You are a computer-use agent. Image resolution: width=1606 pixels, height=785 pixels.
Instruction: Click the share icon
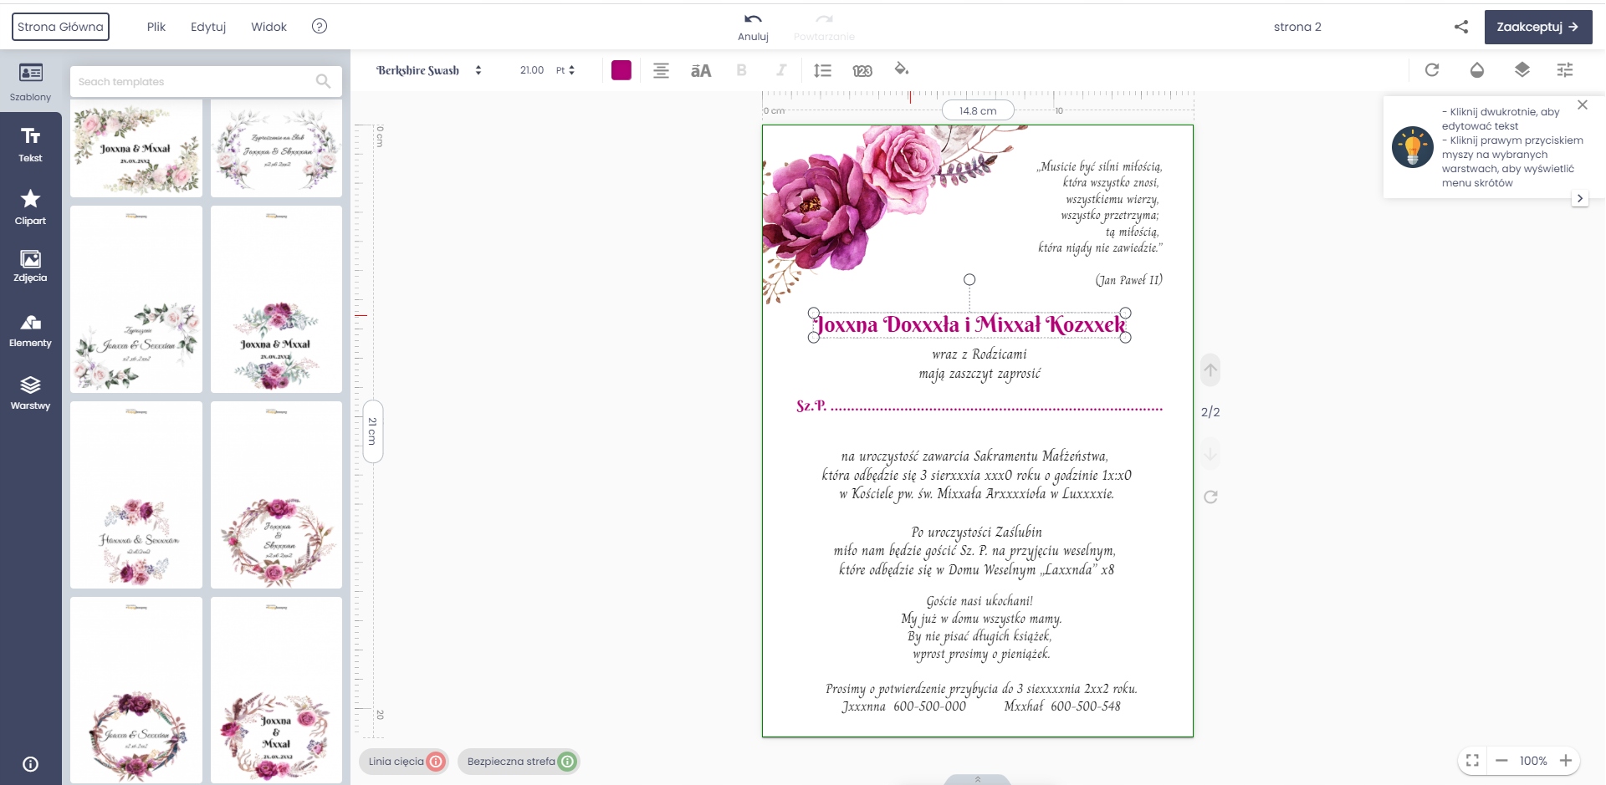[1460, 27]
